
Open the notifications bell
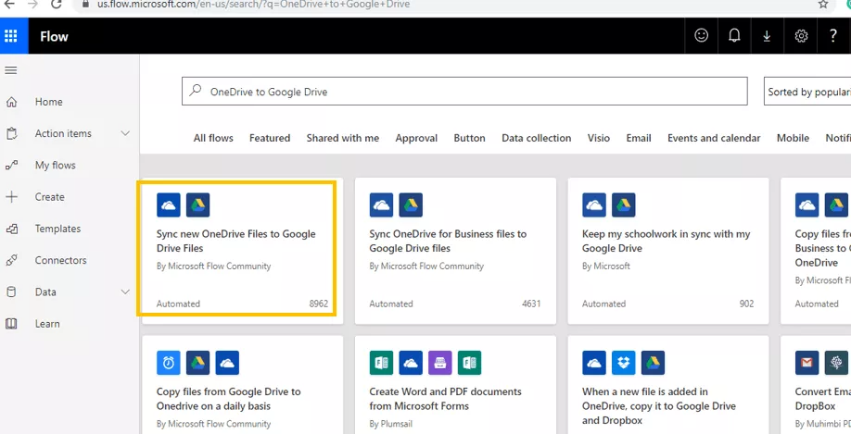click(x=734, y=36)
